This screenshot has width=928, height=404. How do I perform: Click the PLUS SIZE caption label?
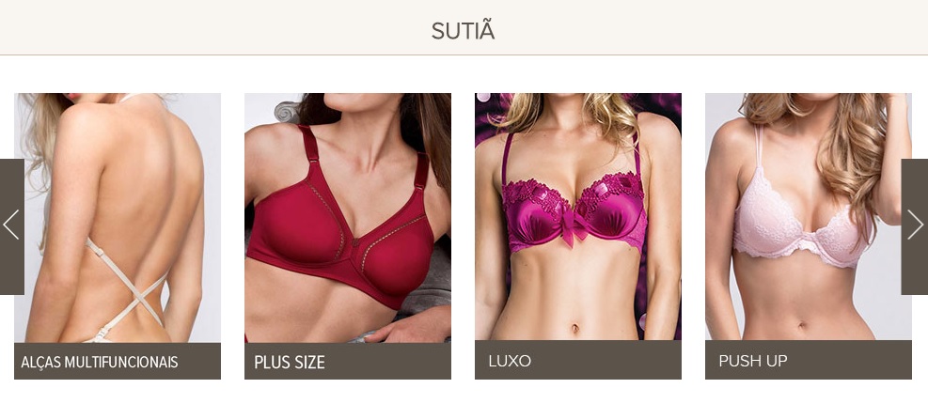click(290, 362)
